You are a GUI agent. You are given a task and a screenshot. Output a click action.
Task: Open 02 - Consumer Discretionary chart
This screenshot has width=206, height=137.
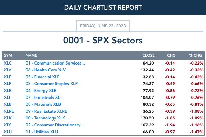pyautogui.click(x=55, y=125)
